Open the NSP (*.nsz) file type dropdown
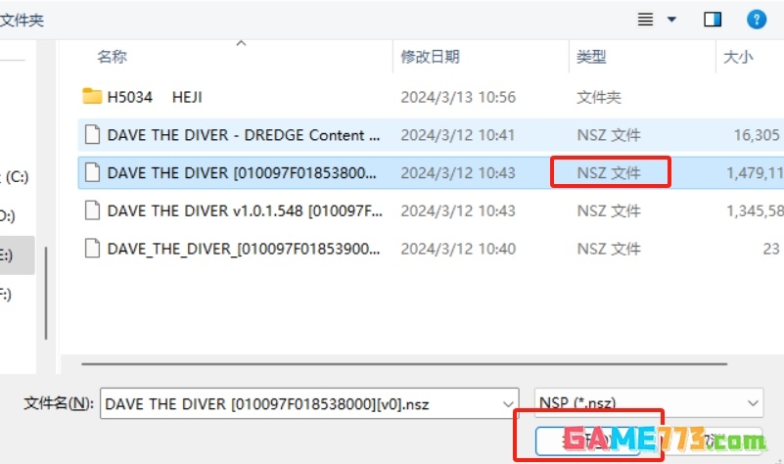The image size is (784, 464). [752, 402]
